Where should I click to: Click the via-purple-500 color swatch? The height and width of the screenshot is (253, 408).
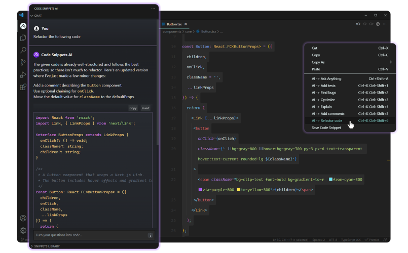[200, 190]
